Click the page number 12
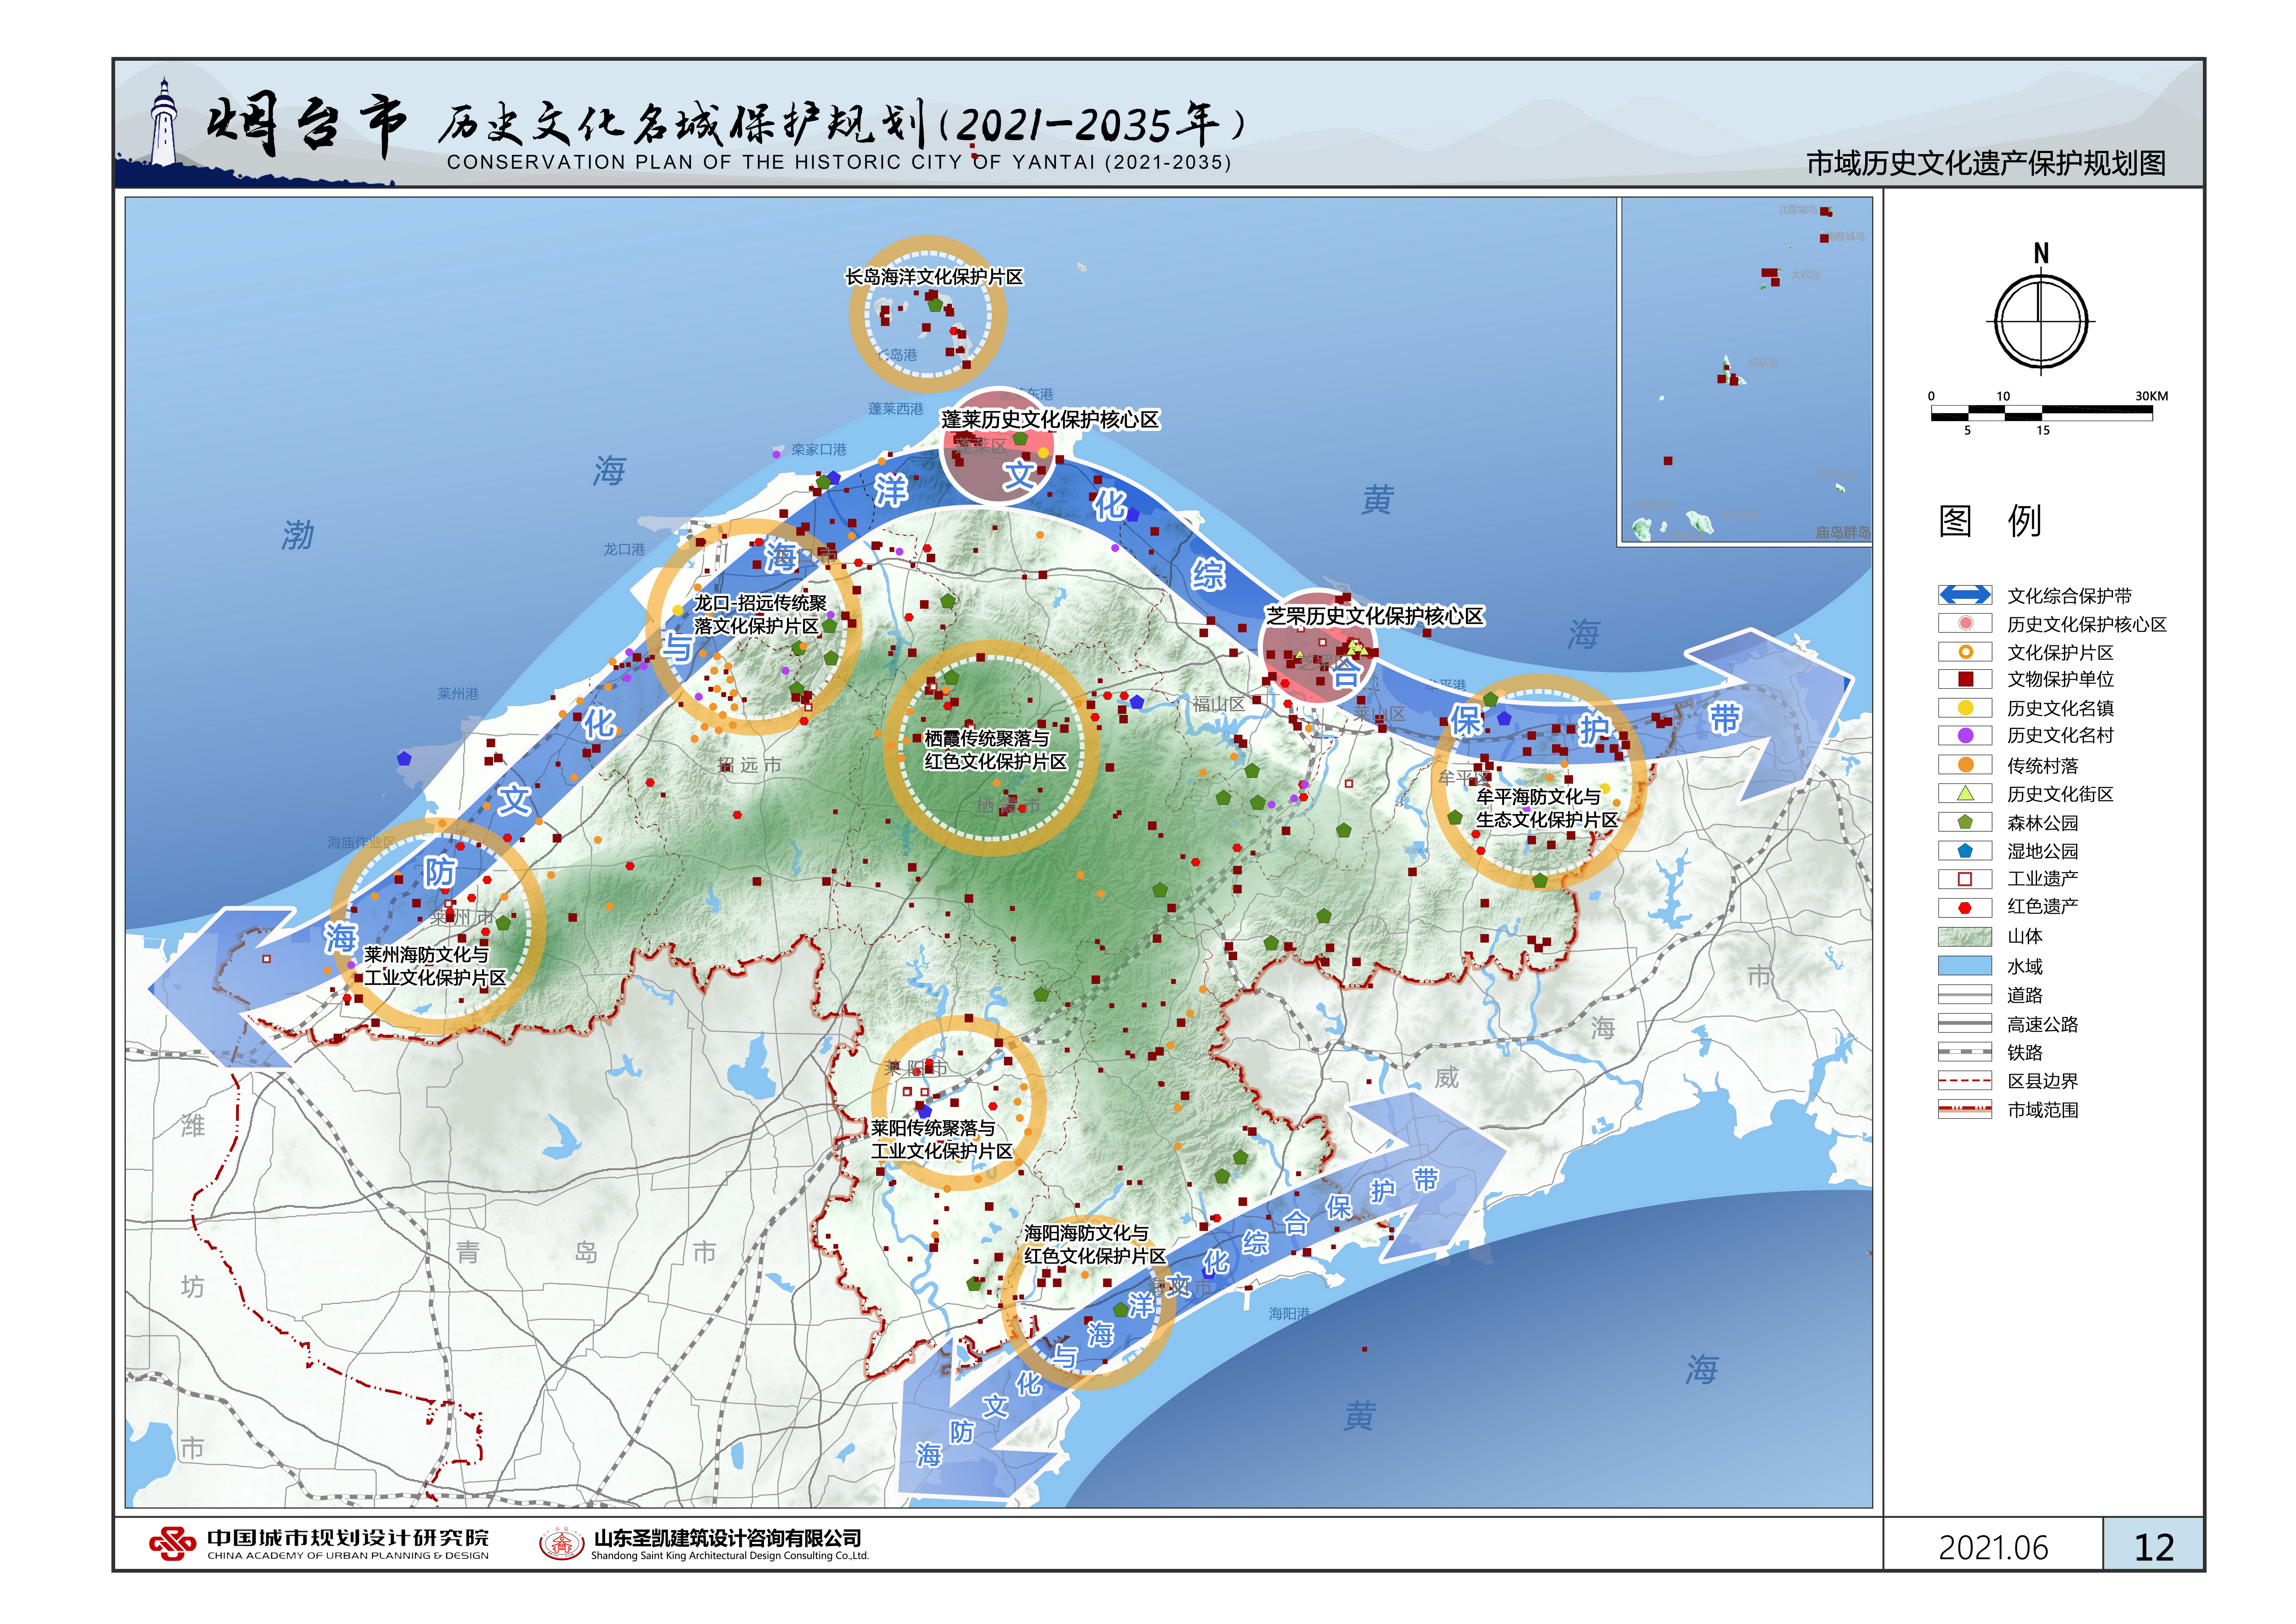The width and height of the screenshot is (2296, 1624). pyautogui.click(x=2154, y=1548)
